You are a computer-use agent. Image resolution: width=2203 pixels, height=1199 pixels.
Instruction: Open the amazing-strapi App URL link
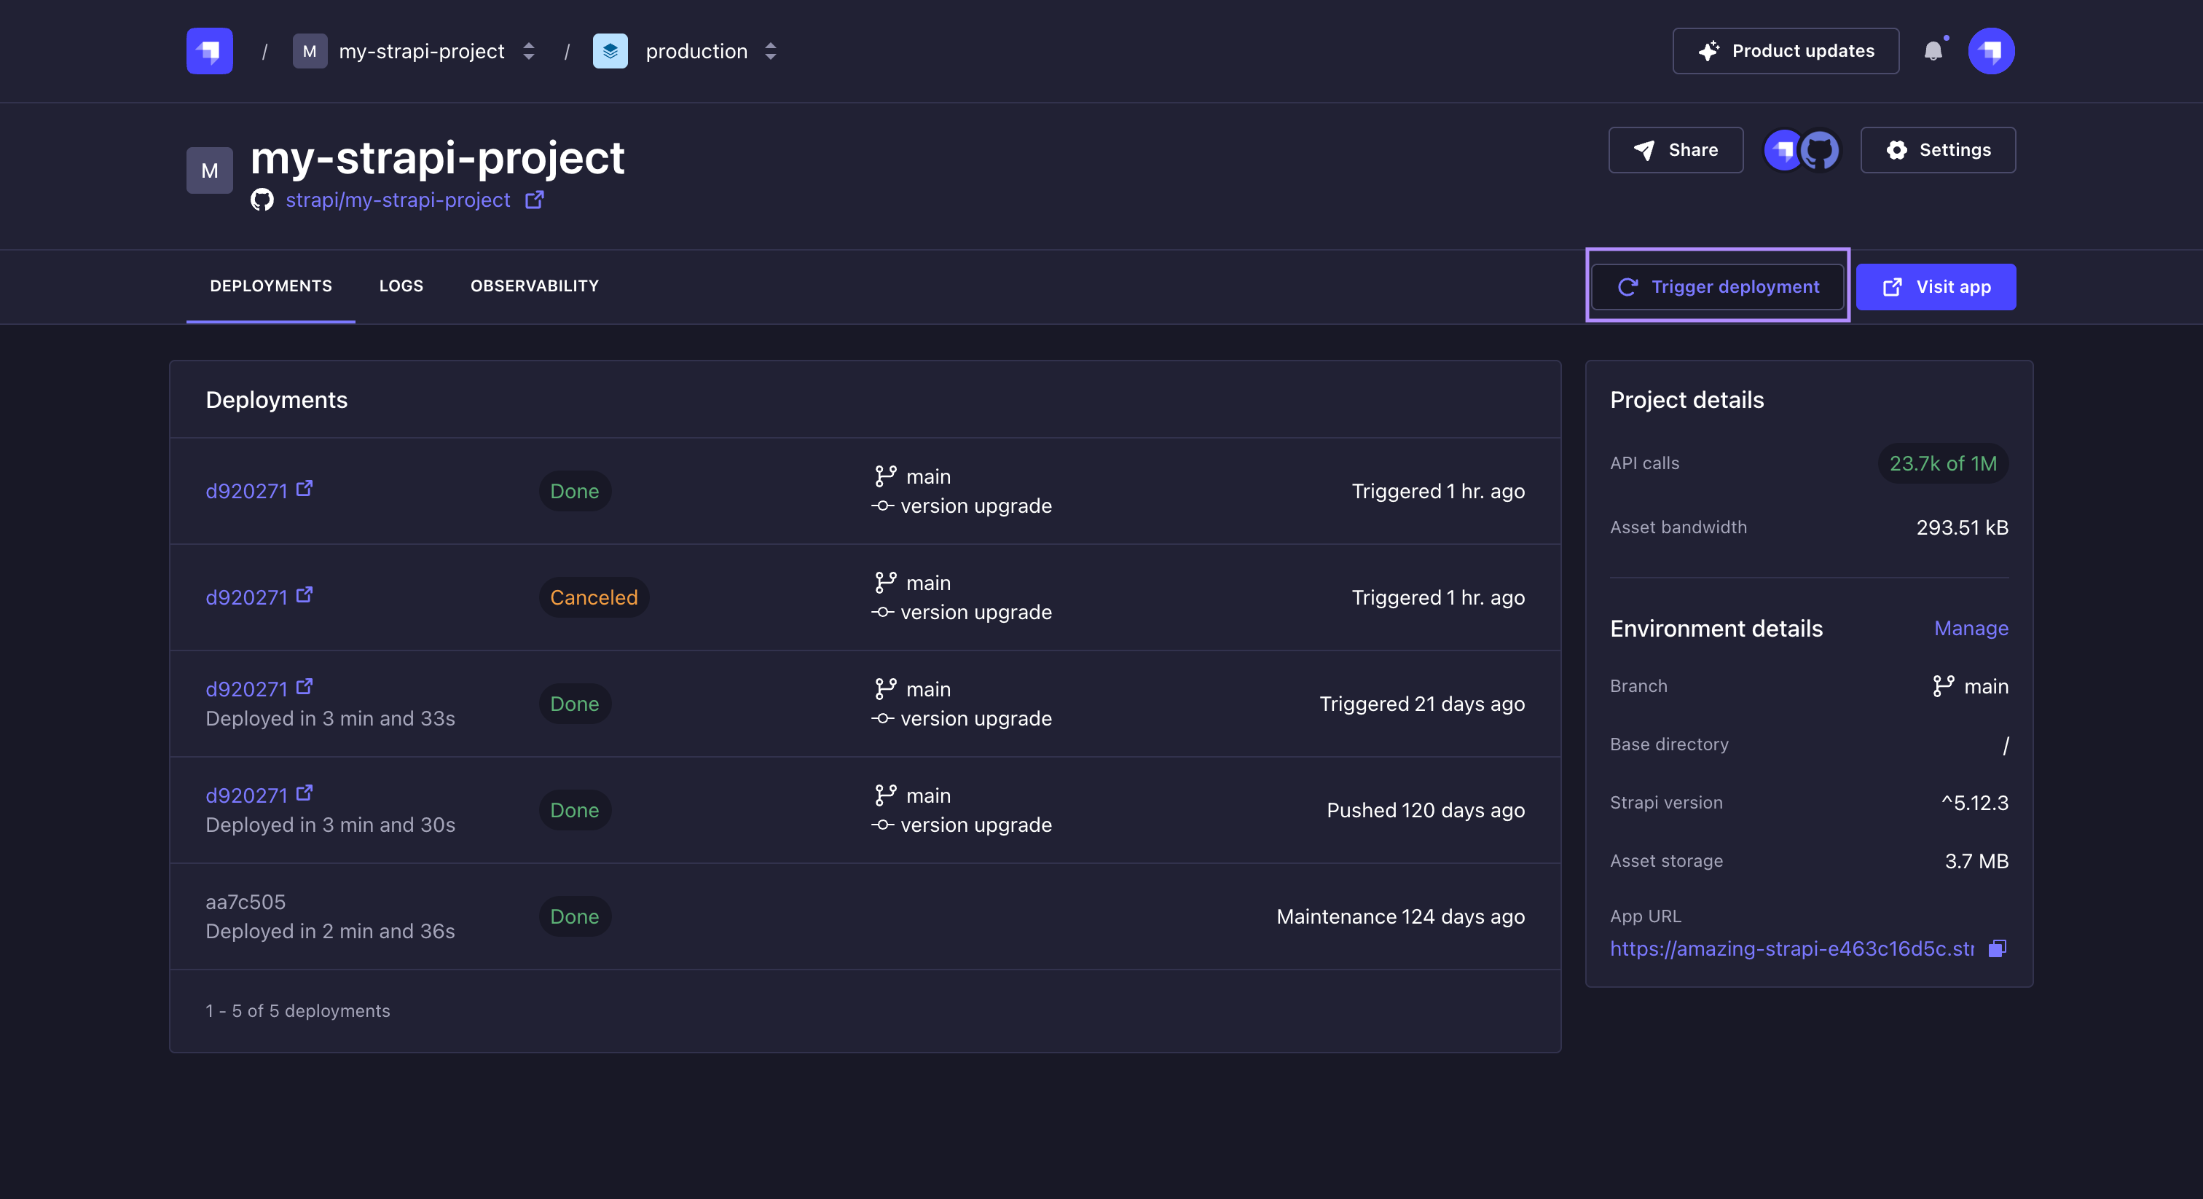pyautogui.click(x=1791, y=948)
